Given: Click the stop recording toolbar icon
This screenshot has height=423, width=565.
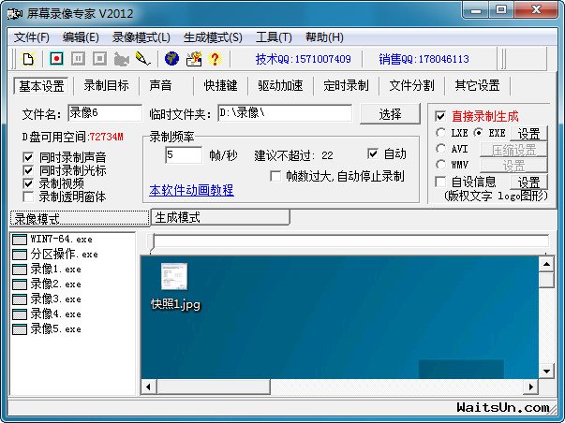Looking at the screenshot, I should click(x=99, y=59).
